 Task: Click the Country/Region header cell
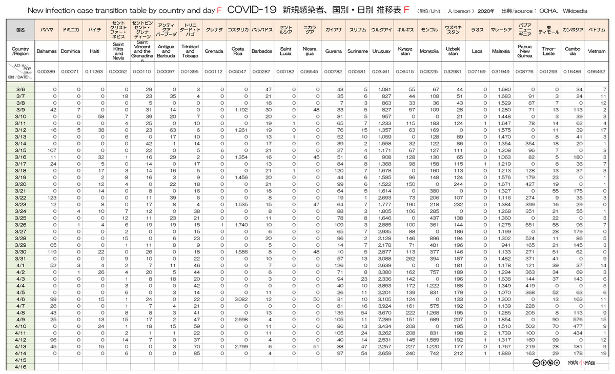20,51
